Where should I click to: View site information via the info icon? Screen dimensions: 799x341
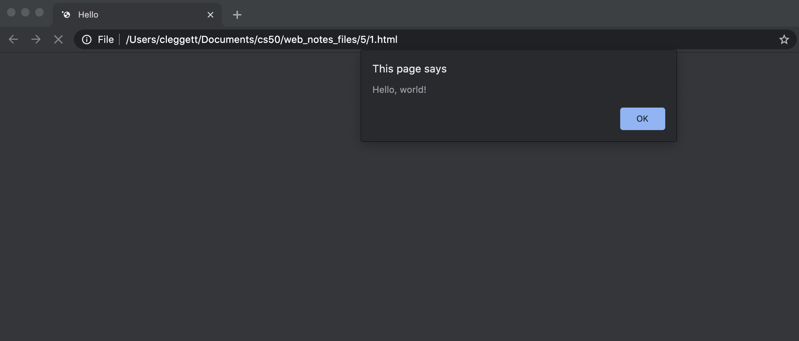pyautogui.click(x=87, y=39)
